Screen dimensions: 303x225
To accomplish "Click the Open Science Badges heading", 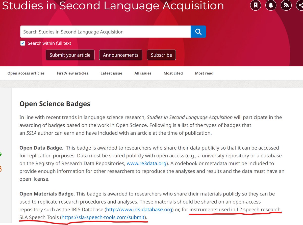I will coord(55,104).
